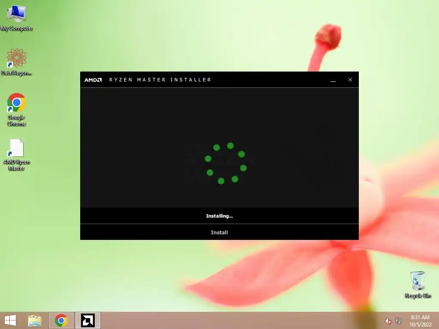Click the AMD installer taskbar icon

pyautogui.click(x=88, y=320)
